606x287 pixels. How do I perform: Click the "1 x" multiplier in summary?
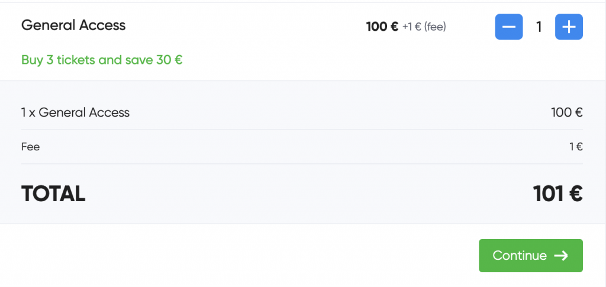(x=28, y=112)
